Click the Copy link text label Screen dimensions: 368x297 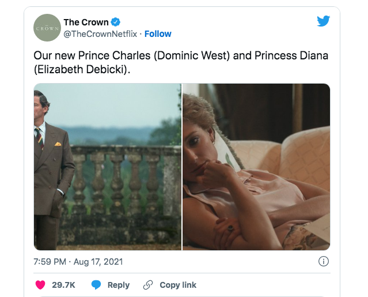tap(178, 285)
